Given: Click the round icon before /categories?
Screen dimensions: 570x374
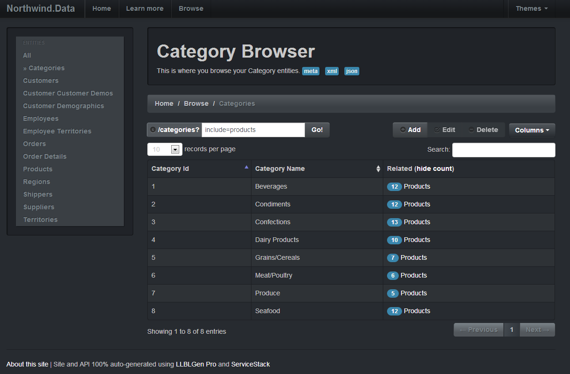Looking at the screenshot, I should (x=152, y=130).
